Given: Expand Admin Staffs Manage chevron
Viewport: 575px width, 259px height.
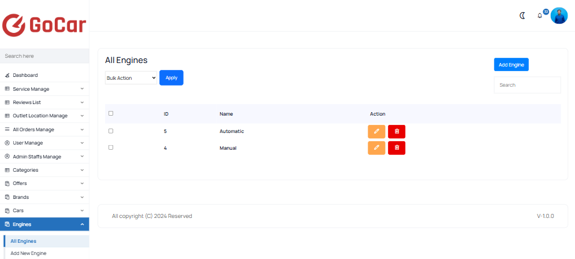Looking at the screenshot, I should 82,156.
